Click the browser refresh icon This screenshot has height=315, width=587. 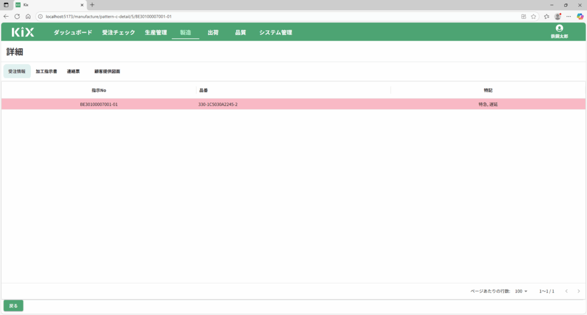tap(17, 17)
